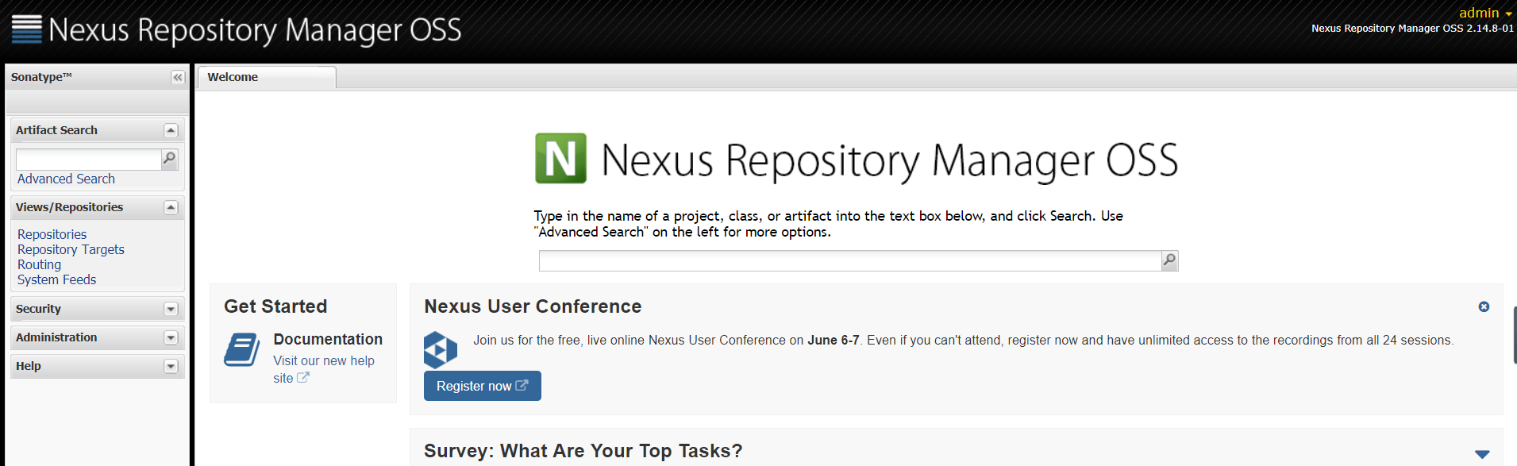Click the sidebar artifact search magnifier icon
The height and width of the screenshot is (466, 1517).
(169, 159)
